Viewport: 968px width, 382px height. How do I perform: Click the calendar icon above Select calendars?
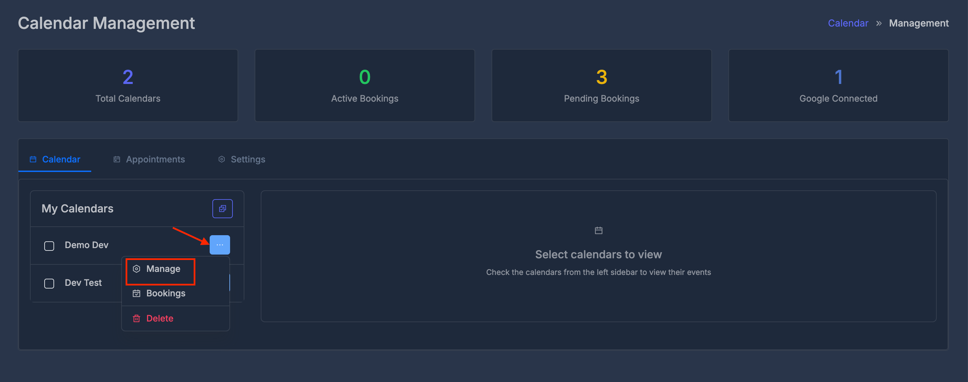coord(598,230)
